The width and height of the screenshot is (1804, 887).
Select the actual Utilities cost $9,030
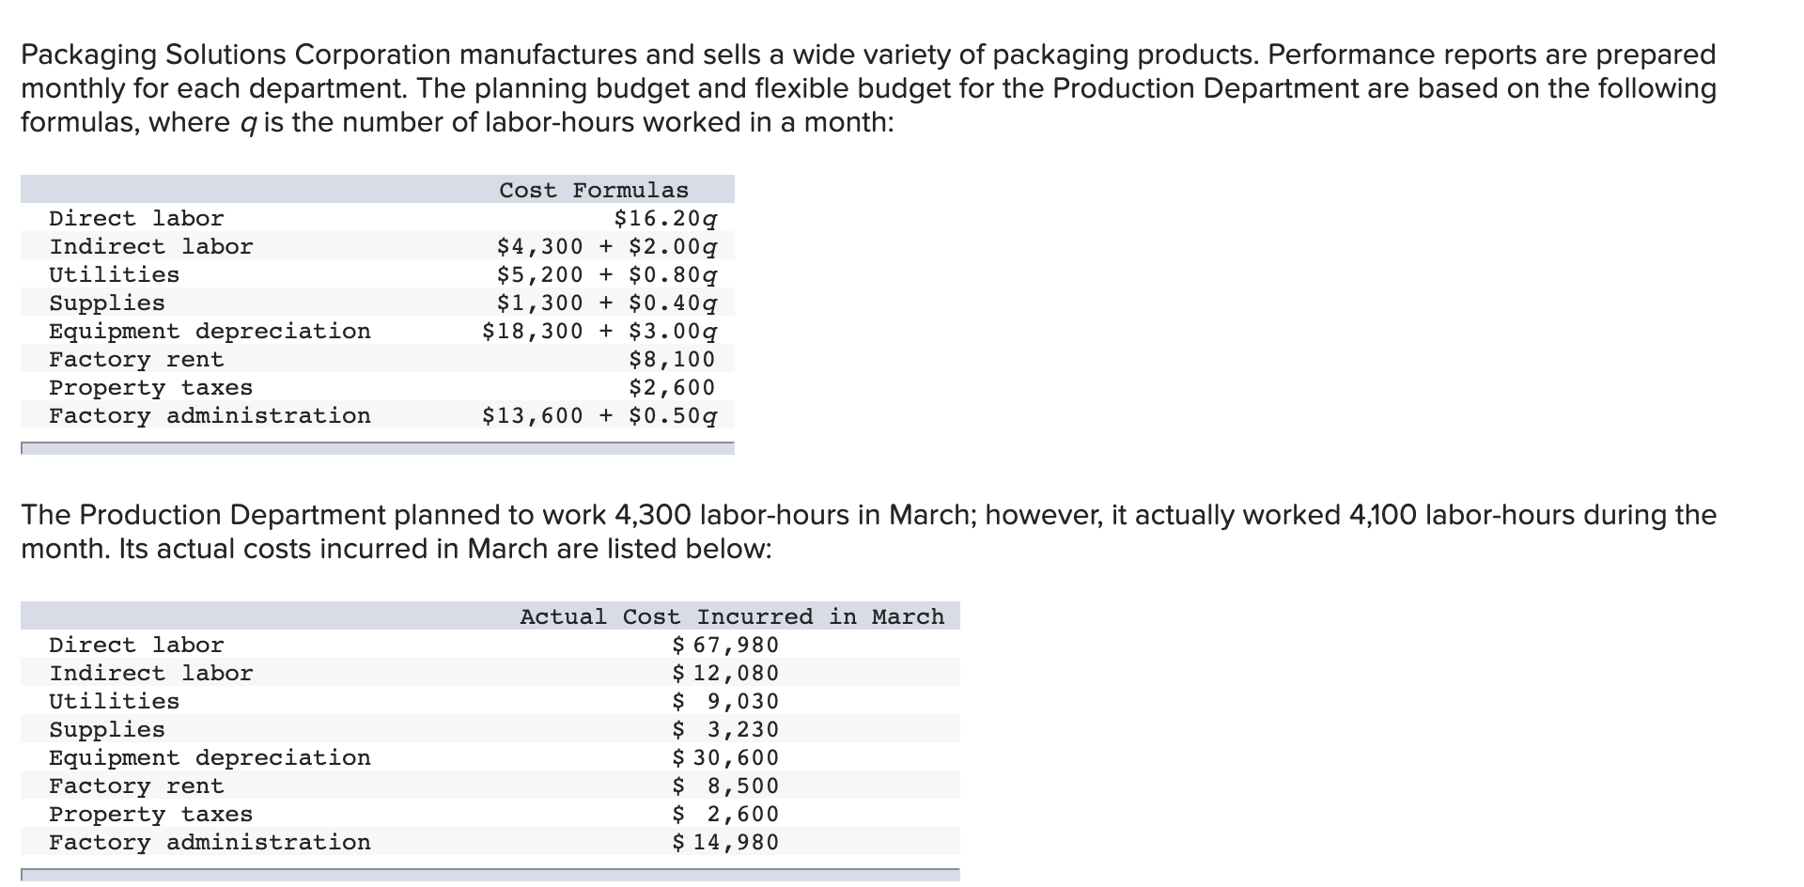tap(726, 702)
